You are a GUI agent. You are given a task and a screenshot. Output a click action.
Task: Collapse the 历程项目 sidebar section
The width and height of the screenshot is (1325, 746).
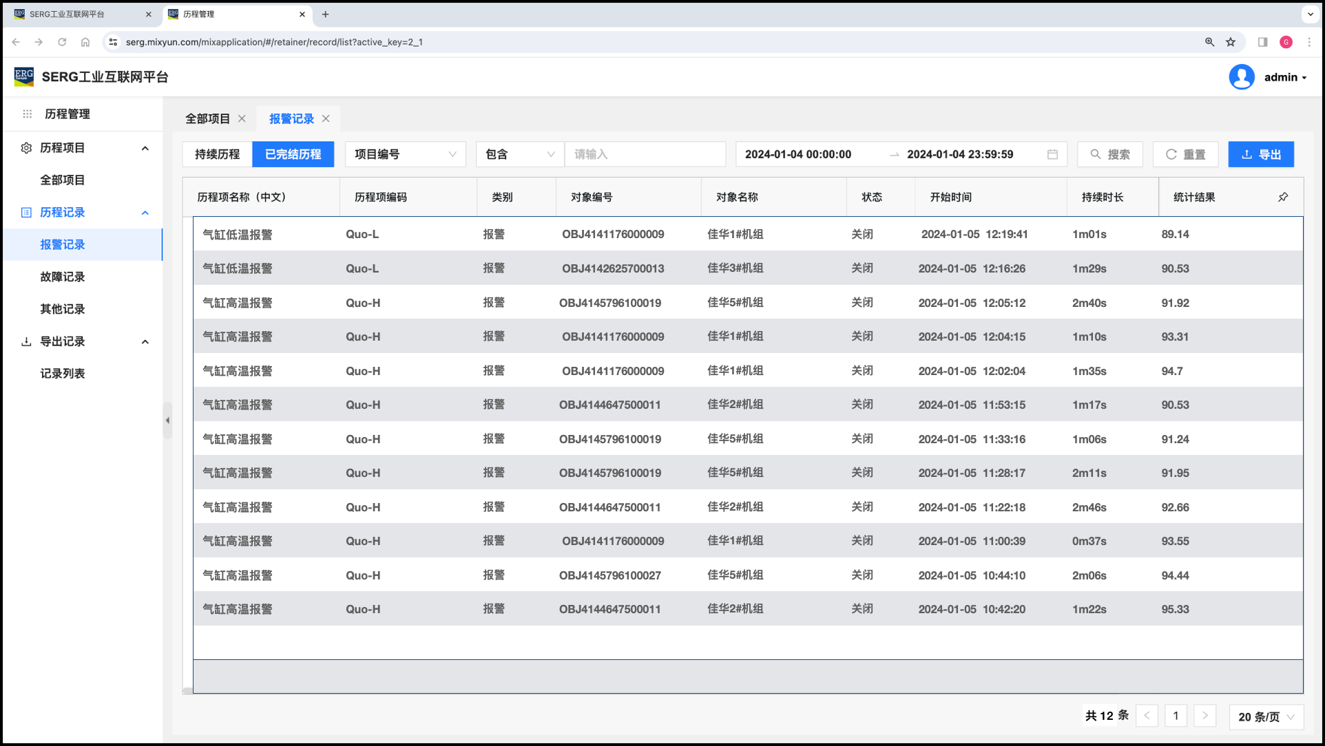pos(145,148)
